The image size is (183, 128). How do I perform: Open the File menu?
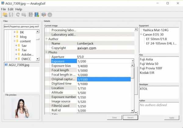pyautogui.click(x=3, y=9)
